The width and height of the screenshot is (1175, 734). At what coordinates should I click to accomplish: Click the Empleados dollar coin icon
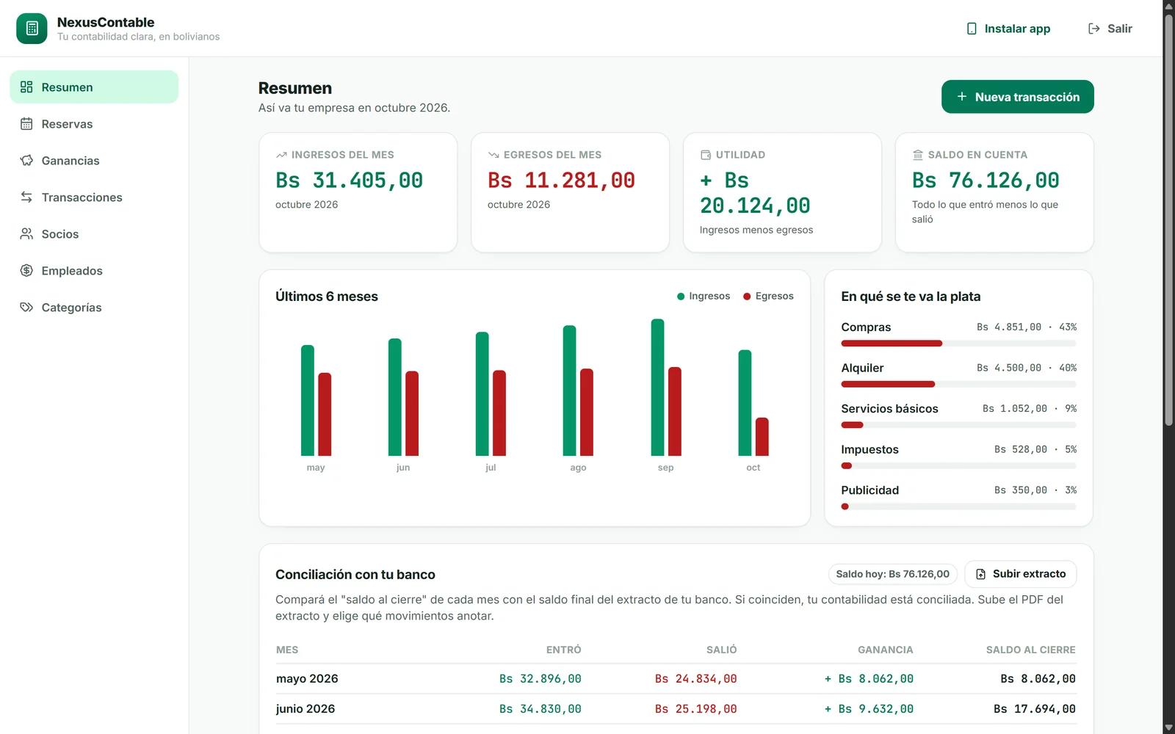coord(26,270)
